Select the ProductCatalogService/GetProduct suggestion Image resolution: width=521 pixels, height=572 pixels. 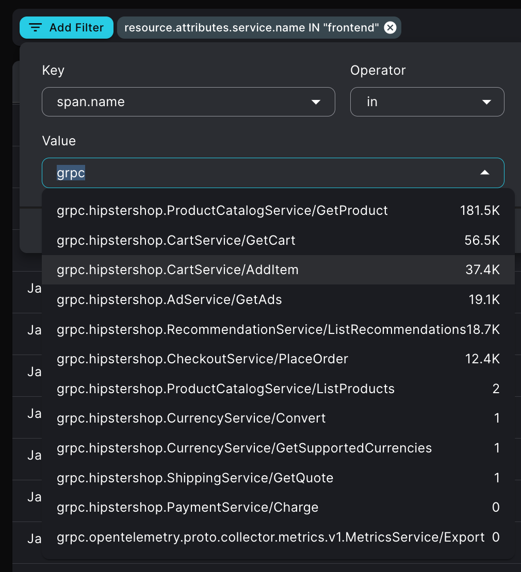pyautogui.click(x=222, y=210)
